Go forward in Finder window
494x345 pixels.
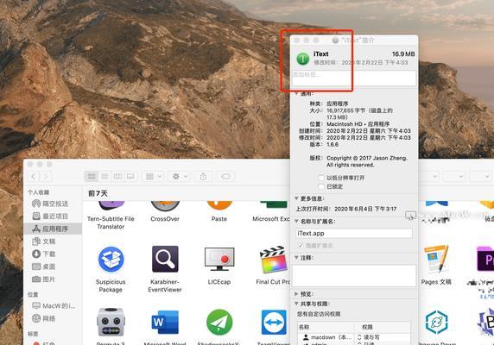coord(46,176)
